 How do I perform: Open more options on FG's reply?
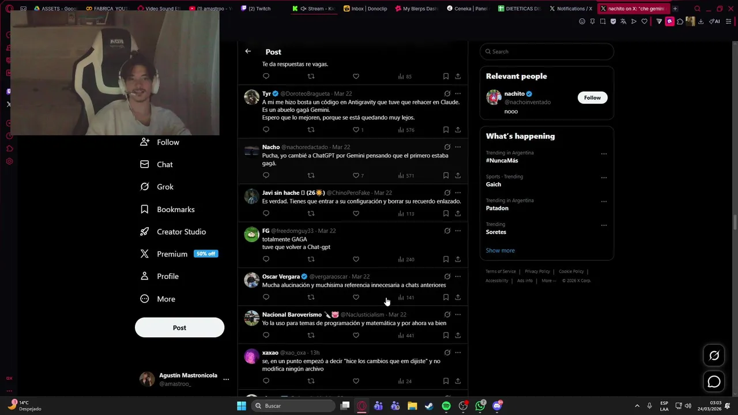[458, 231]
